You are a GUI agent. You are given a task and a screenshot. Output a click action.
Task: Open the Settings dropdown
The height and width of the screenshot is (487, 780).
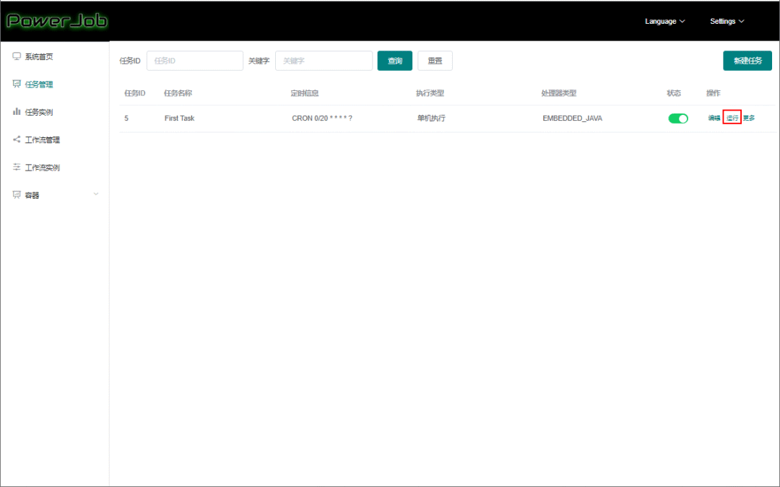pyautogui.click(x=727, y=22)
